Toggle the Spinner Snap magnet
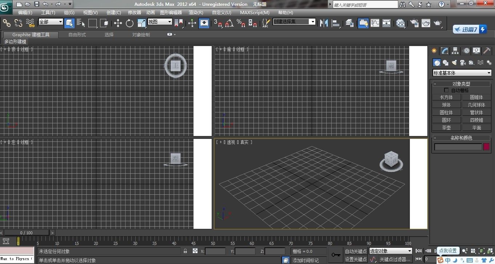 point(253,23)
